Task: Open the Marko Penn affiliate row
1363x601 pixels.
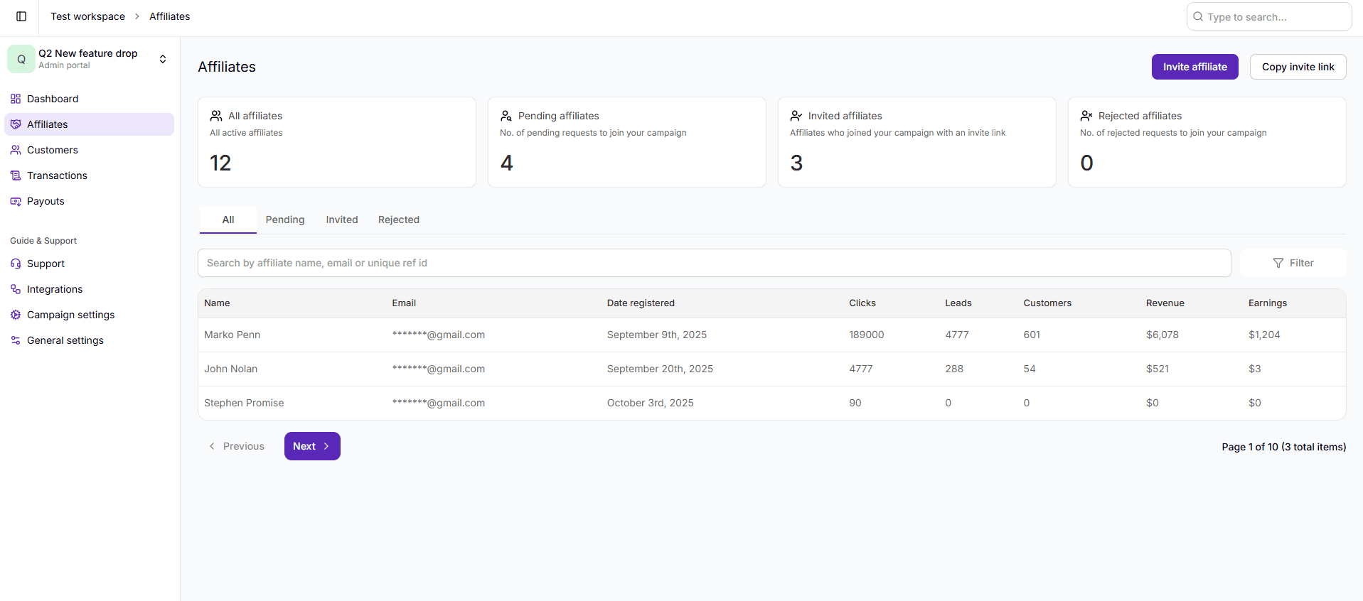Action: (232, 335)
